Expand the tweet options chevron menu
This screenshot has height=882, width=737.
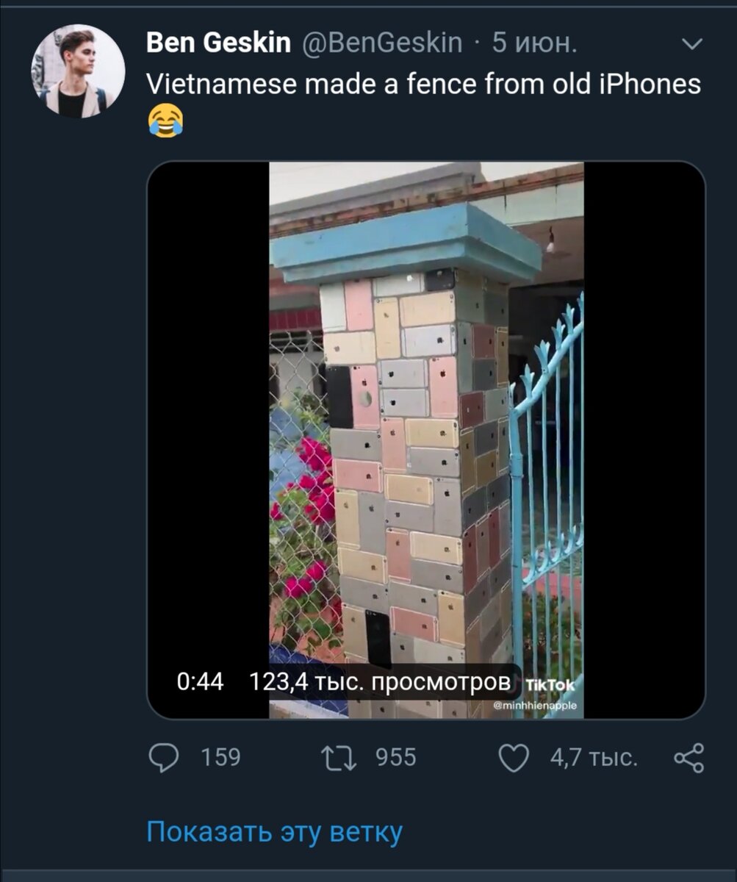[x=692, y=46]
